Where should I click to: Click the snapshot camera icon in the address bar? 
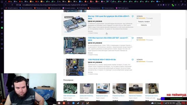pos(161,5)
